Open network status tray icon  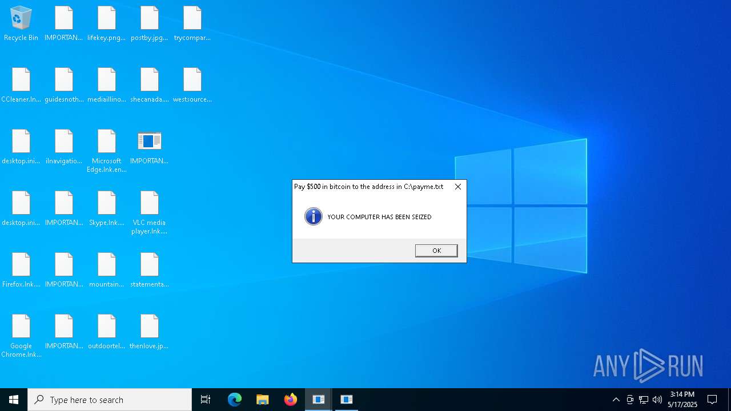644,400
